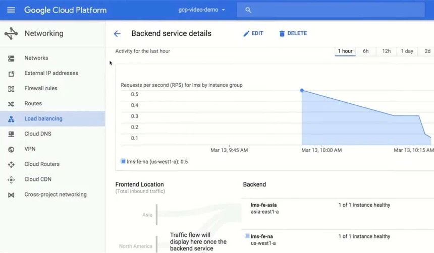Click the chart data point at 0.5

(302, 90)
